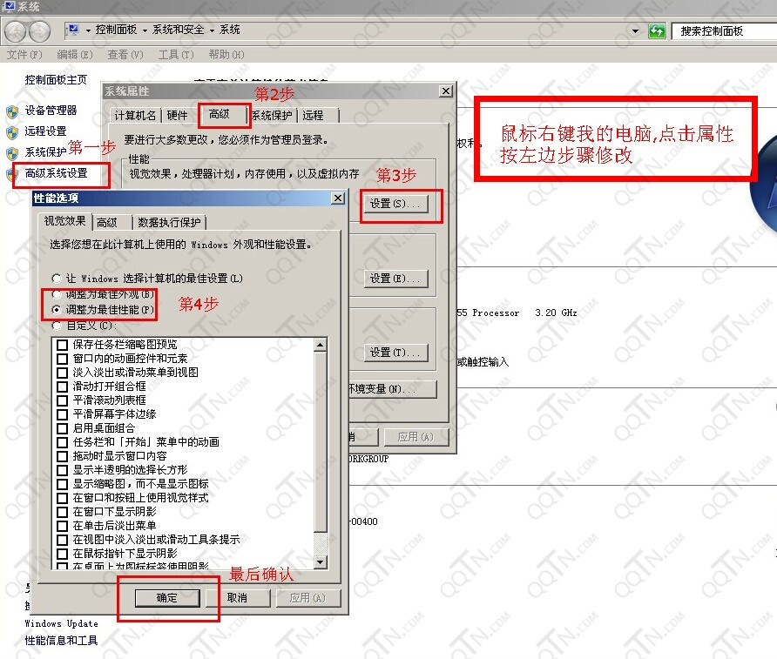The width and height of the screenshot is (777, 659).
Task: Click the Forward navigation arrow button
Action: point(39,31)
